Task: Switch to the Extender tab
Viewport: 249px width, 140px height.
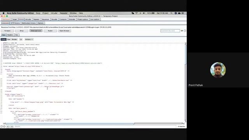Action: 72,19
